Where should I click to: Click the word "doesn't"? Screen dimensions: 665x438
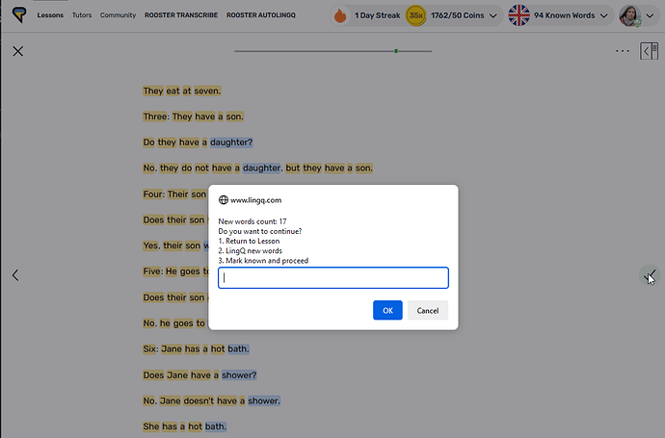click(x=199, y=400)
